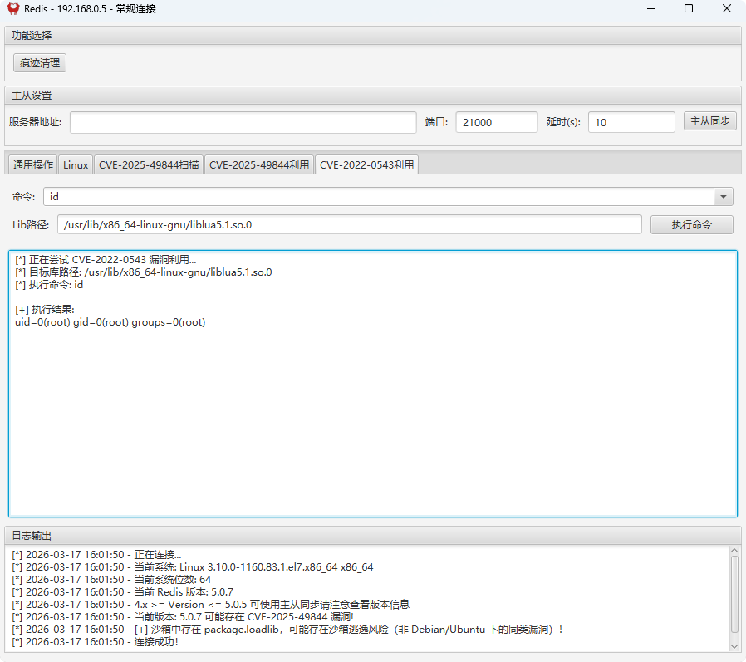Click the 正在尝试 CVE-2022-0543 漏洞利用 line
746x662 pixels.
pyautogui.click(x=106, y=260)
